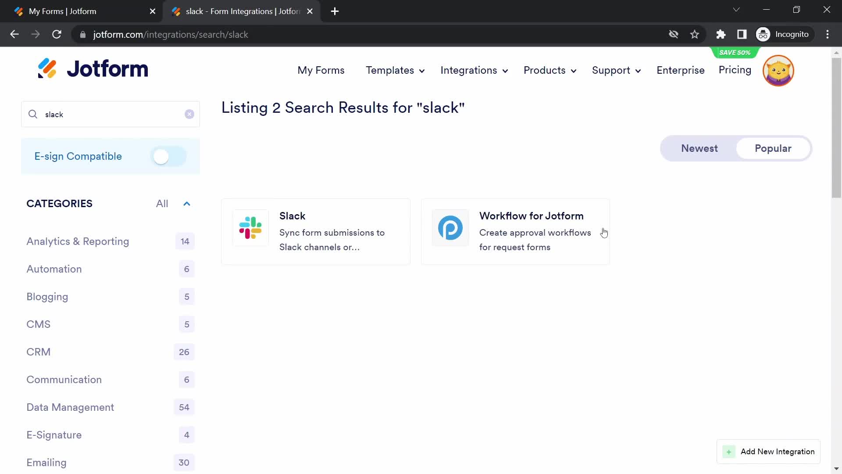Image resolution: width=842 pixels, height=474 pixels.
Task: Click Slack description Sync form submissions
Action: (x=332, y=240)
